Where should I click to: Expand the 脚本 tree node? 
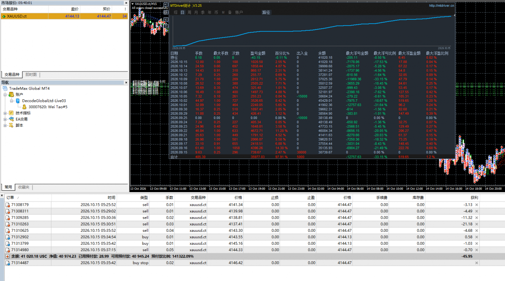5,125
